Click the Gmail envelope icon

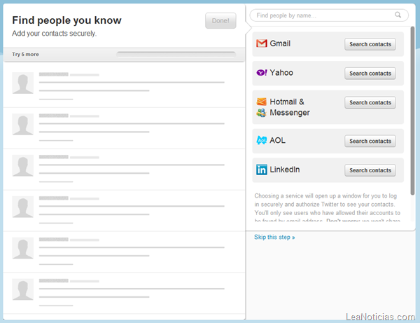point(261,43)
